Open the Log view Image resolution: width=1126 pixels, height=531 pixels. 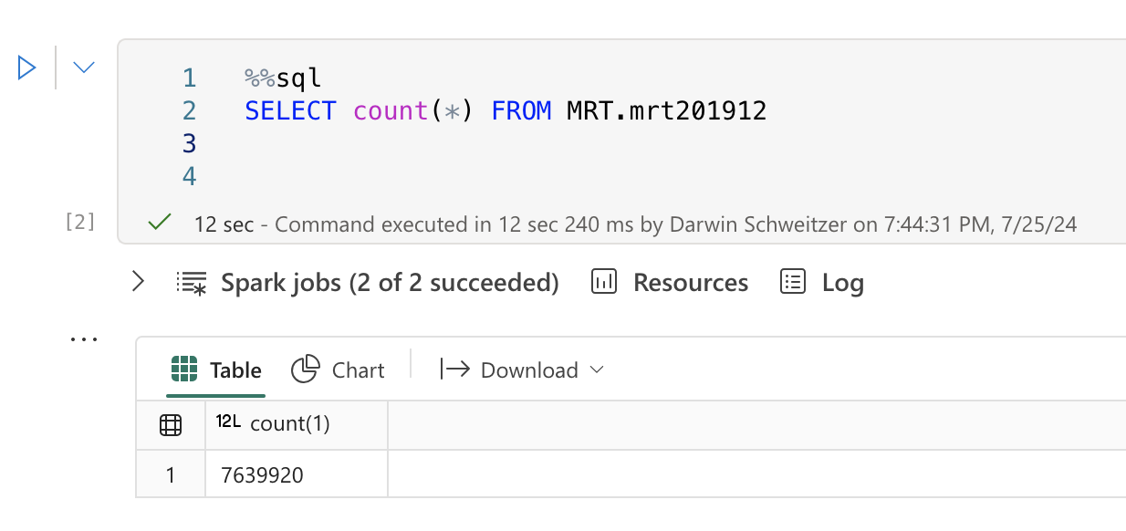click(x=822, y=283)
